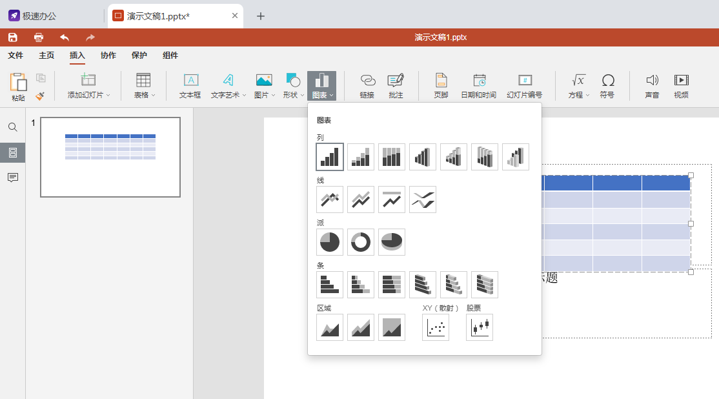Insert a text box (文本框)

[190, 86]
